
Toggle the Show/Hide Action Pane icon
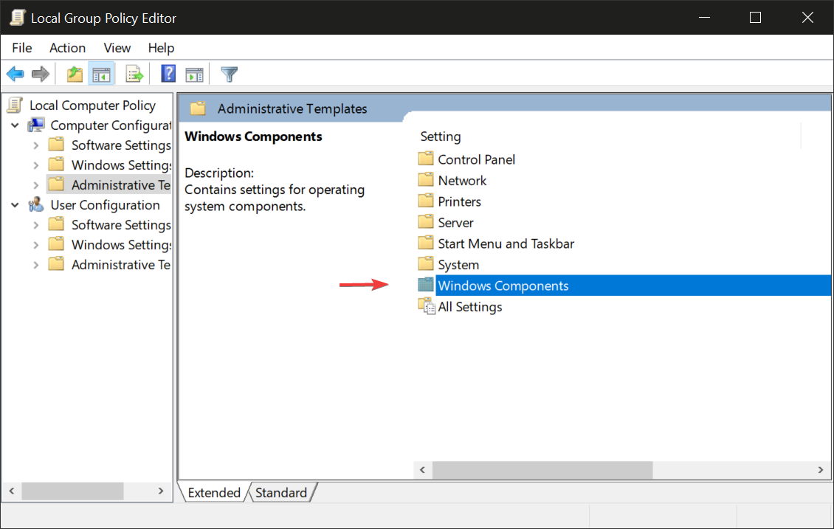click(x=194, y=75)
